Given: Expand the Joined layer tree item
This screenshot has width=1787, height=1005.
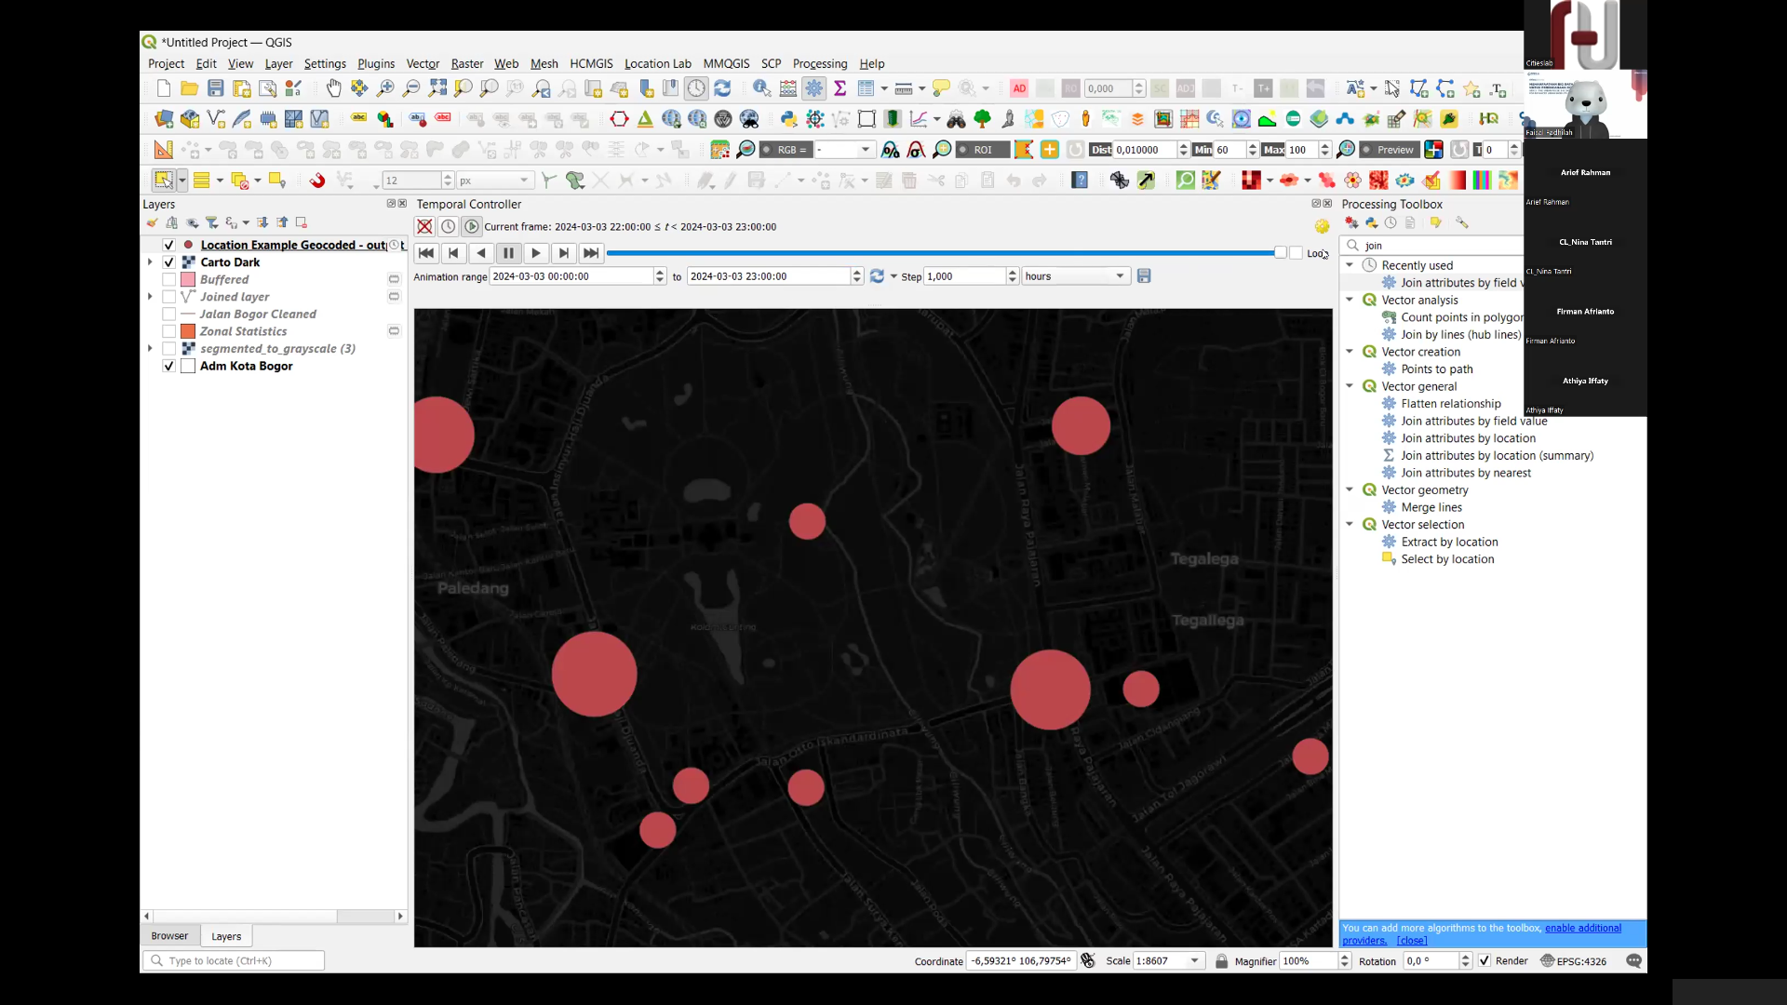Looking at the screenshot, I should click(x=150, y=296).
